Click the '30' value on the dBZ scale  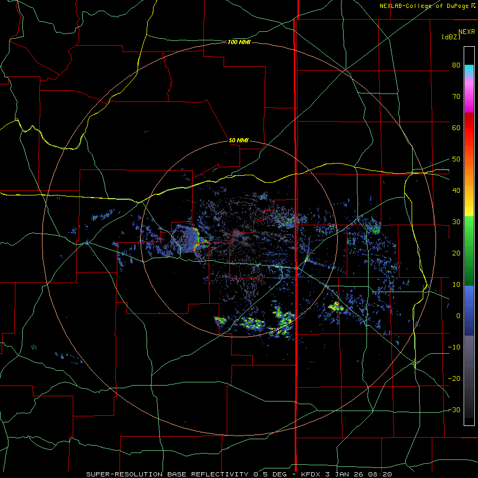point(456,221)
